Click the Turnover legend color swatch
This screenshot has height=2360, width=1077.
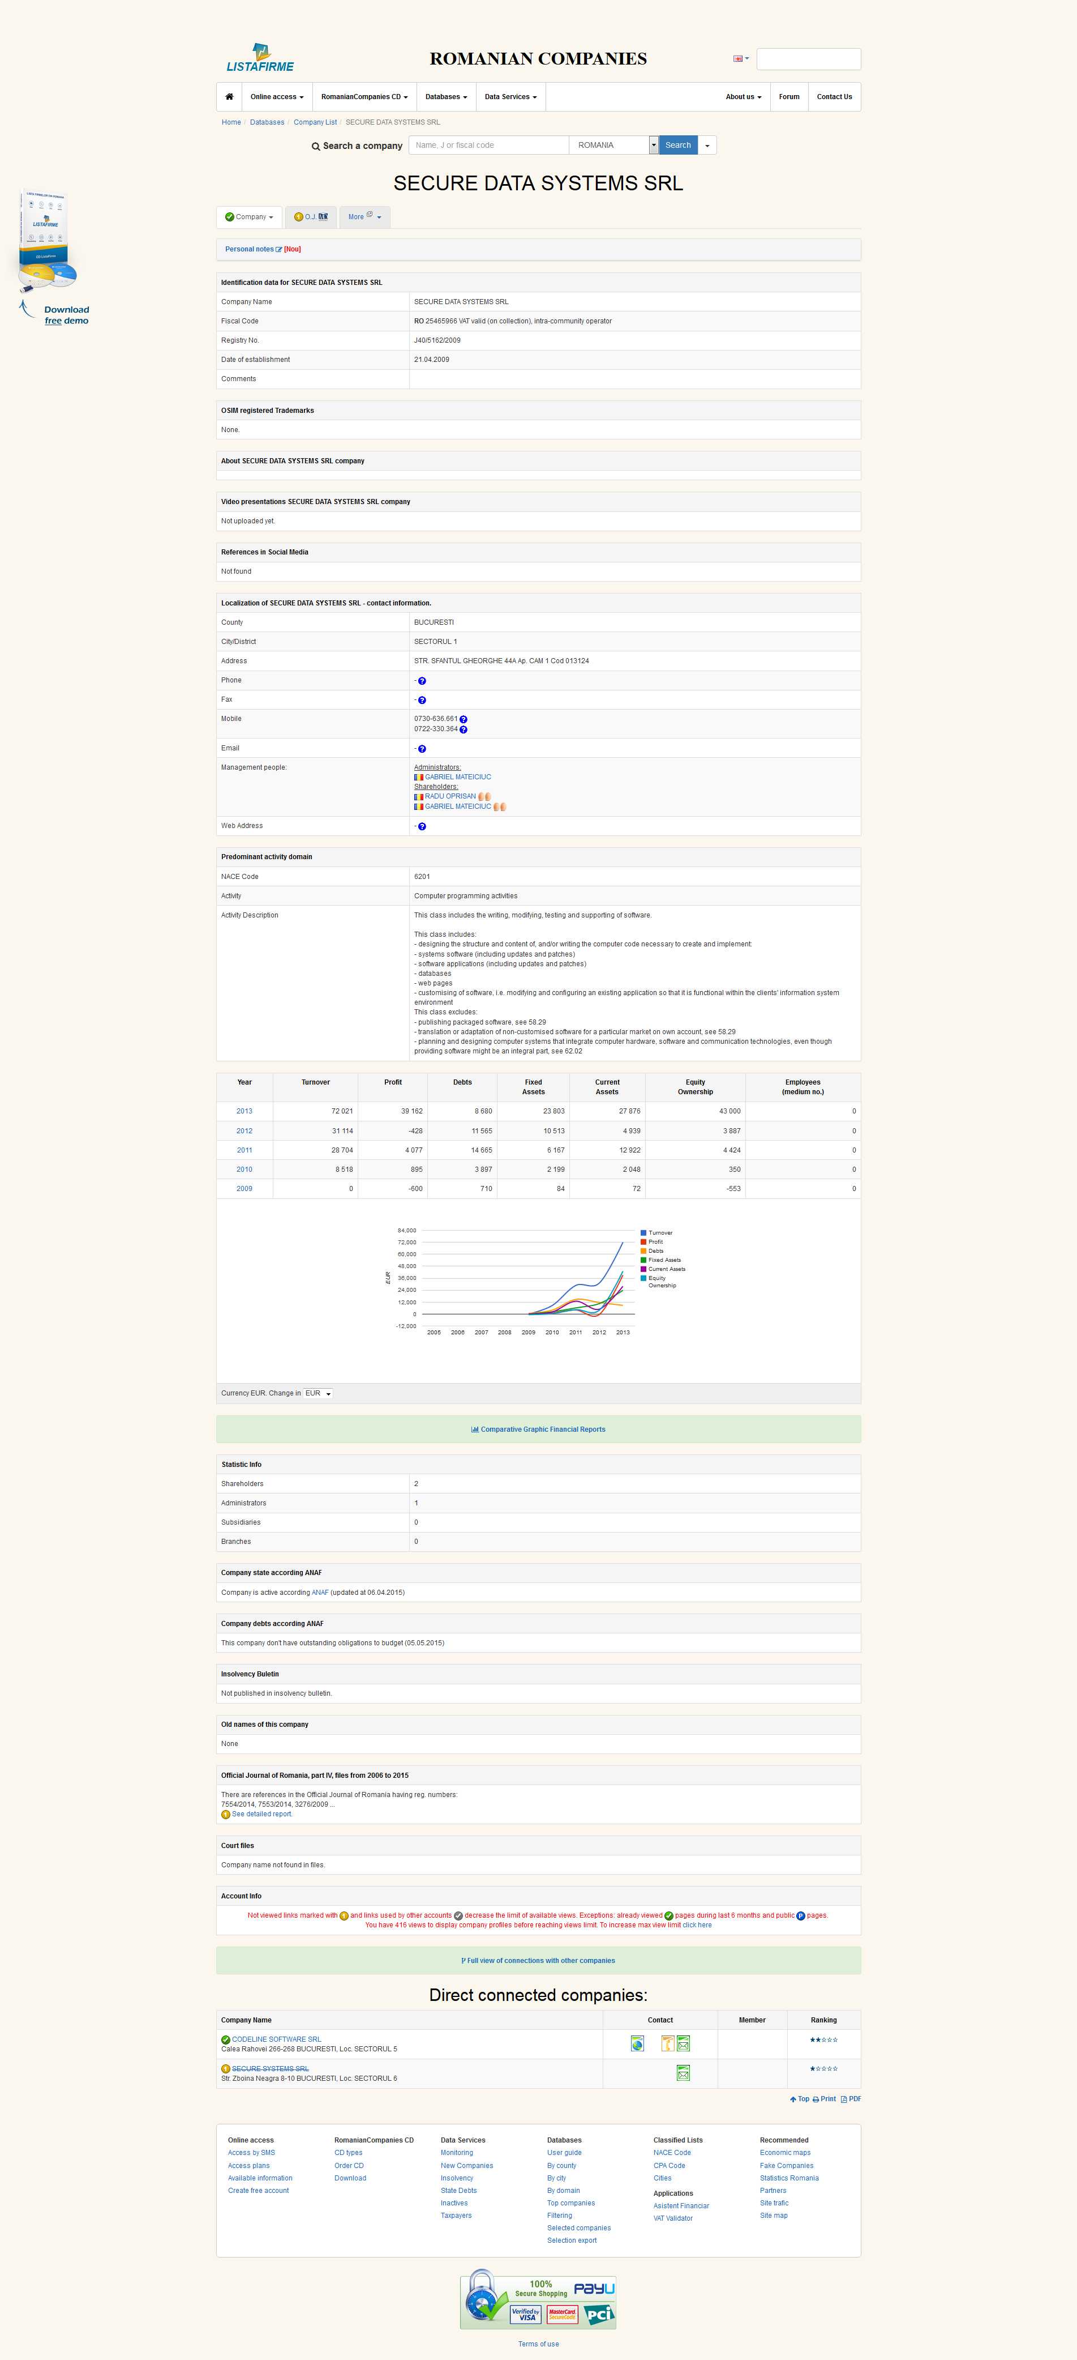pos(644,1233)
